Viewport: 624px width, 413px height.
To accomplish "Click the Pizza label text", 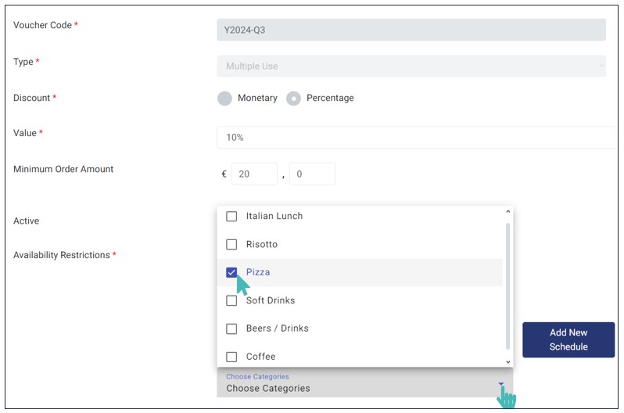I will (258, 272).
